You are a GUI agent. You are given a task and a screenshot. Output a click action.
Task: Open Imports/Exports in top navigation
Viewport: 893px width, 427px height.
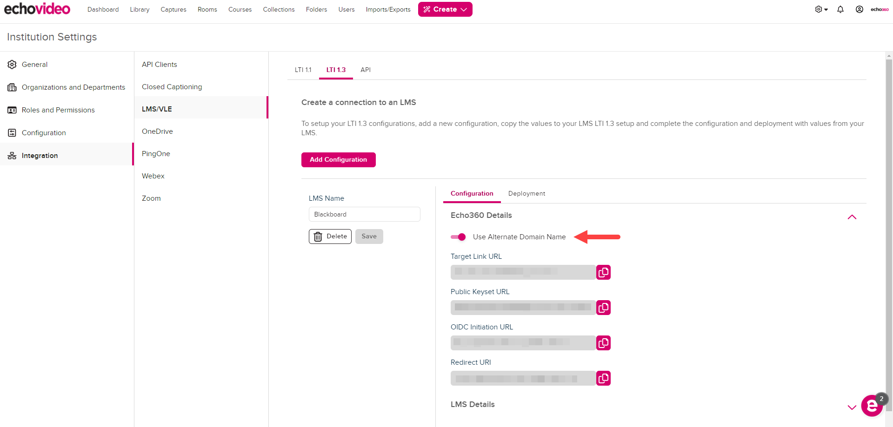tap(388, 9)
